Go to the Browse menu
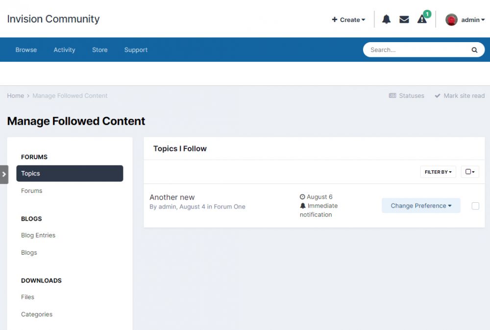This screenshot has height=330, width=490. click(26, 50)
